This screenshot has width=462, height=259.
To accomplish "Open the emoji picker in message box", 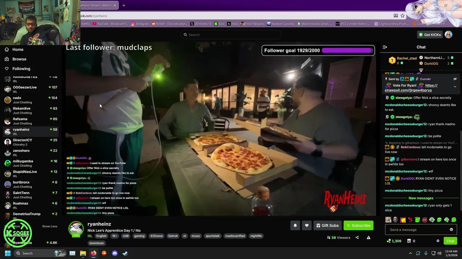I will (451, 230).
